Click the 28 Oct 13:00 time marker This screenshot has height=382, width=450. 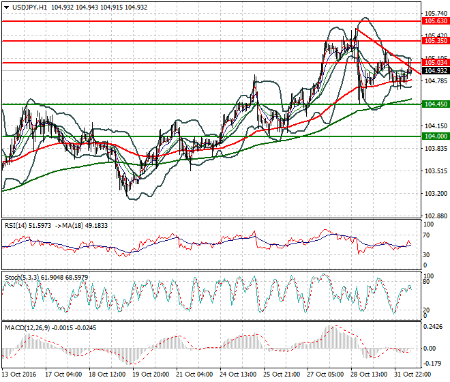(x=369, y=374)
